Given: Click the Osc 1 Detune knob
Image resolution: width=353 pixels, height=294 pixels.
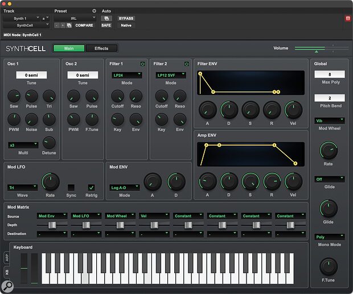Looking at the screenshot, I should coord(49,143).
